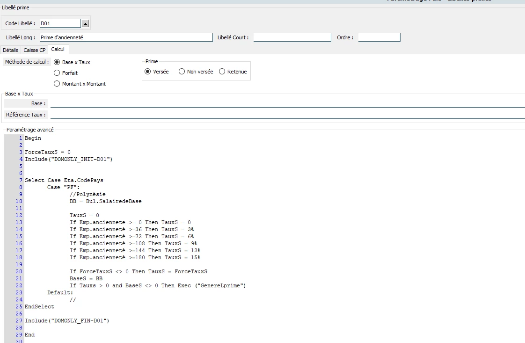
Task: Open the Code Libellé dropdown arrow
Action: coord(85,23)
